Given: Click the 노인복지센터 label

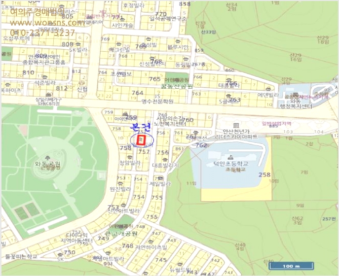Looking at the screenshot, I should [170, 124].
